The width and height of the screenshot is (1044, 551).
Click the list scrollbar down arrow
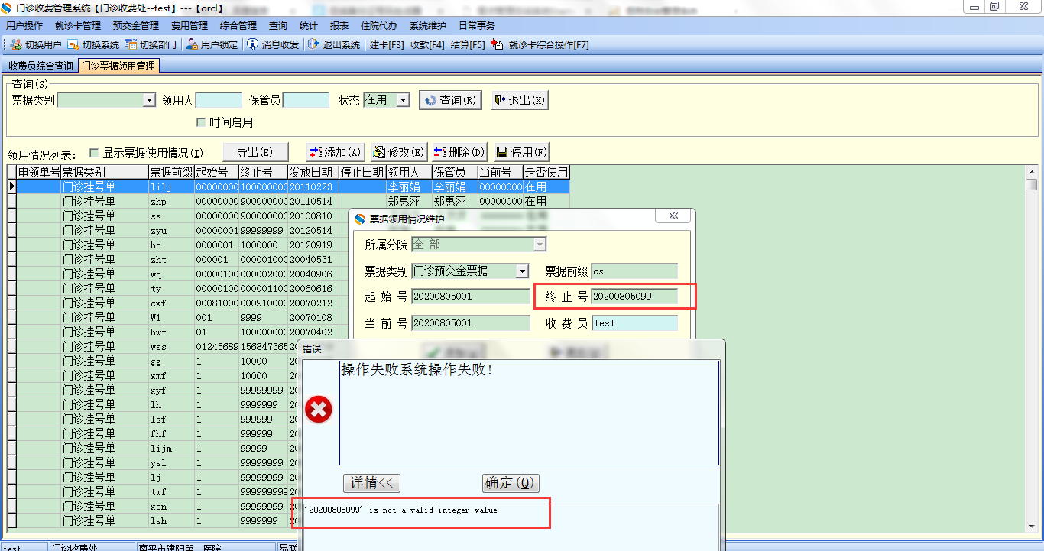click(x=1032, y=525)
